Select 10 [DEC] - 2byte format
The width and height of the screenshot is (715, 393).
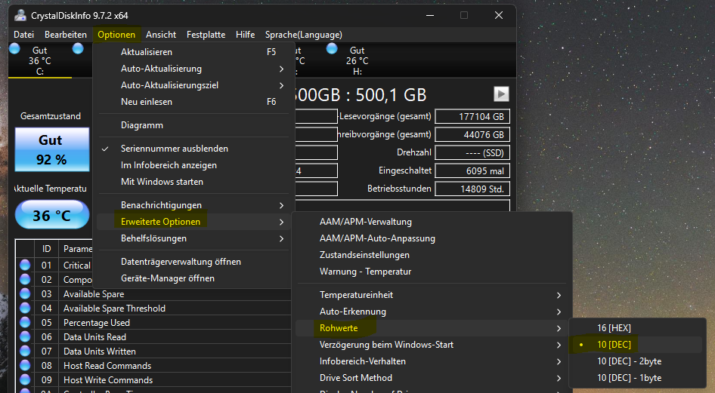pos(636,361)
